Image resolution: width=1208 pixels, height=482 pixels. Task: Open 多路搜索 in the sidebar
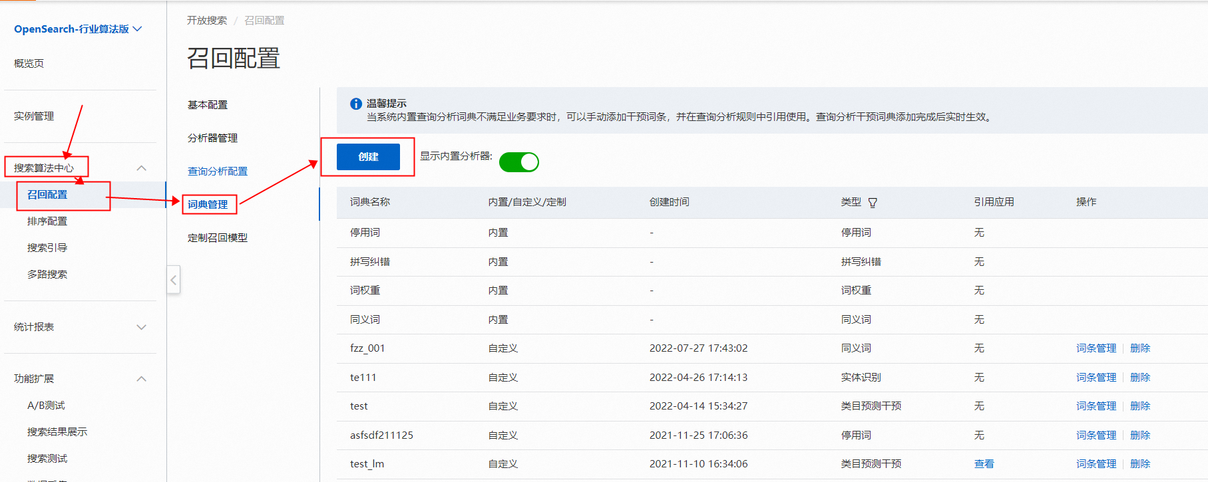pyautogui.click(x=47, y=275)
